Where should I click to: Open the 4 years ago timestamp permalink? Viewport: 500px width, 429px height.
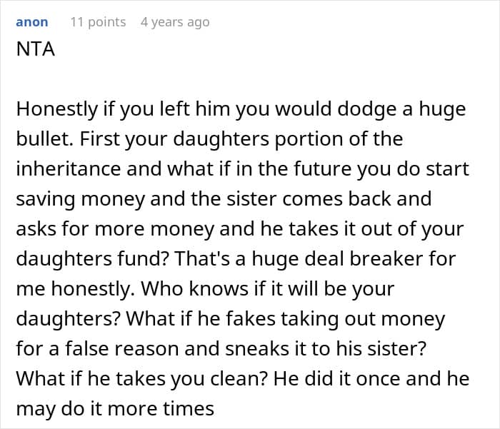point(175,22)
